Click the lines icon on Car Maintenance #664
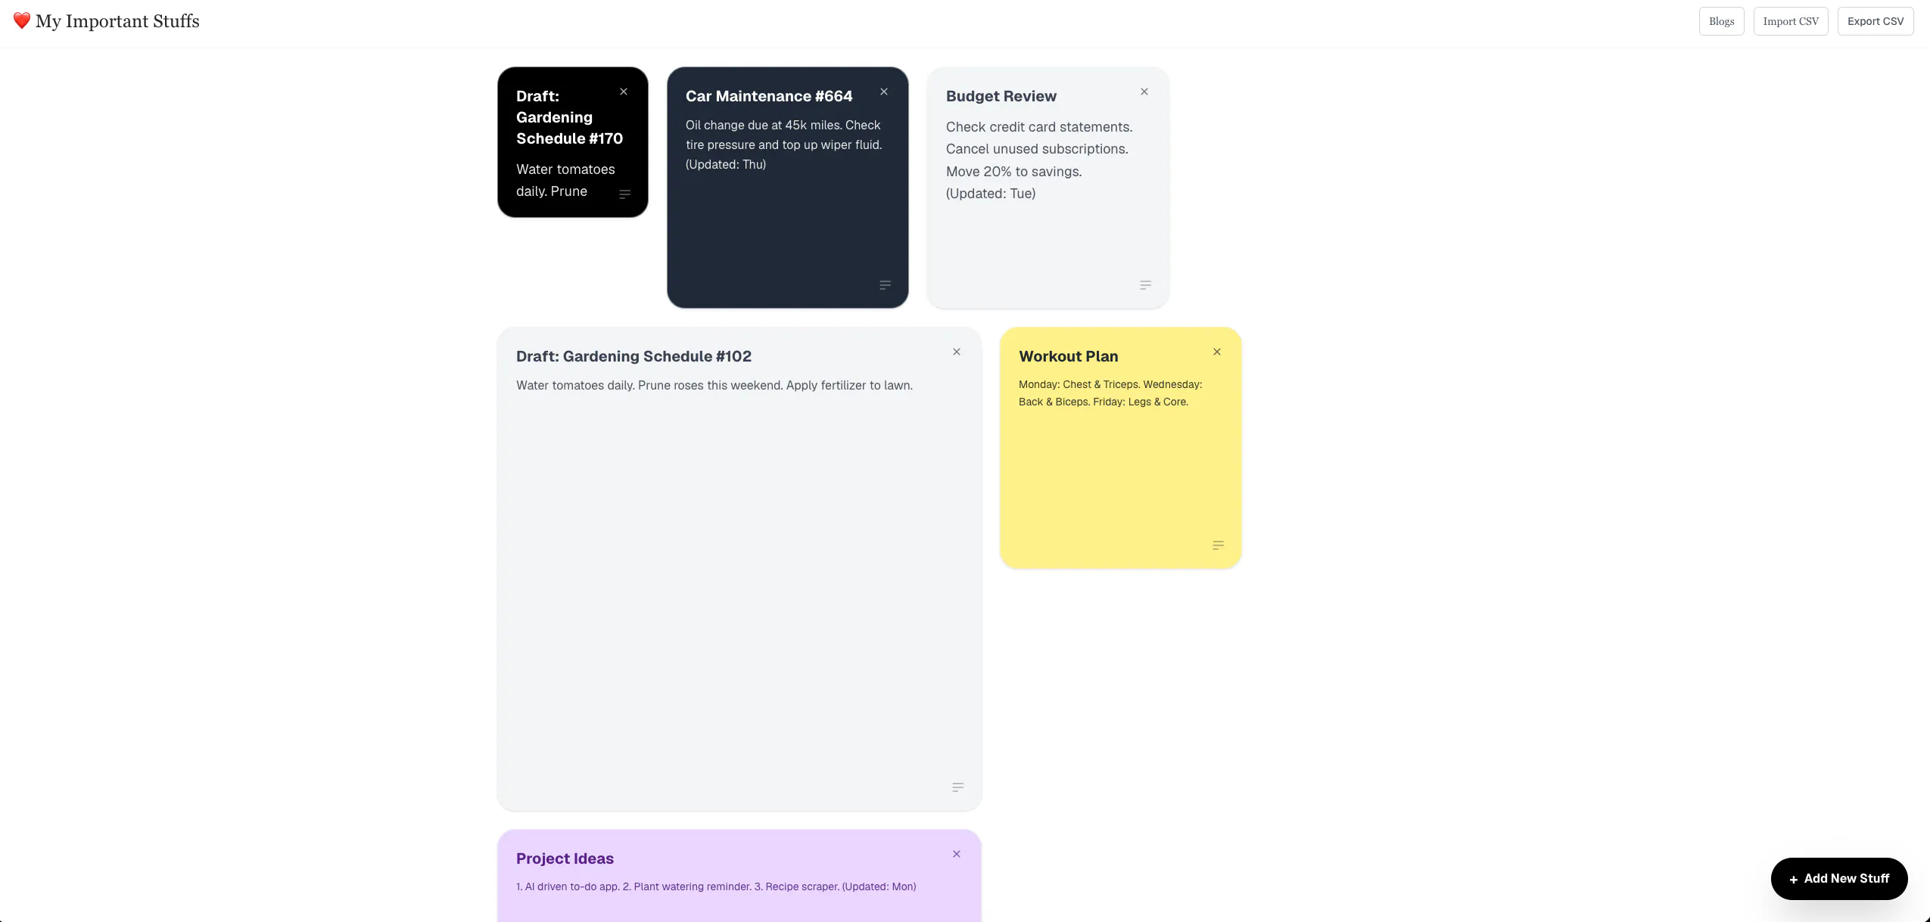1930x922 pixels. point(886,285)
